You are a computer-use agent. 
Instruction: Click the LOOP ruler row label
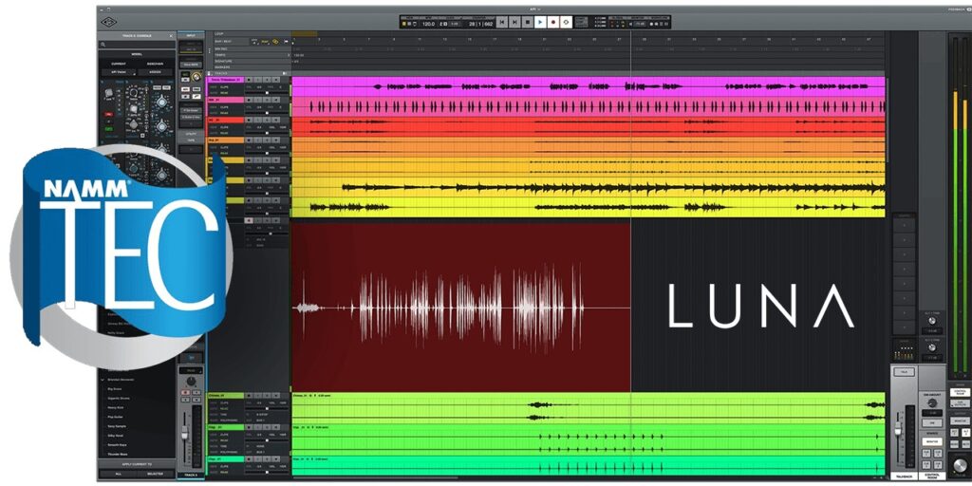click(219, 34)
